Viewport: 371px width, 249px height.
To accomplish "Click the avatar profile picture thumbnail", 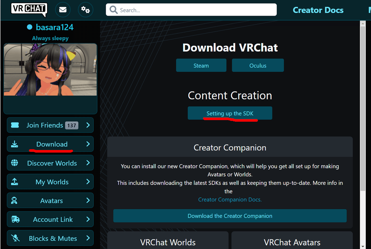I will point(50,69).
